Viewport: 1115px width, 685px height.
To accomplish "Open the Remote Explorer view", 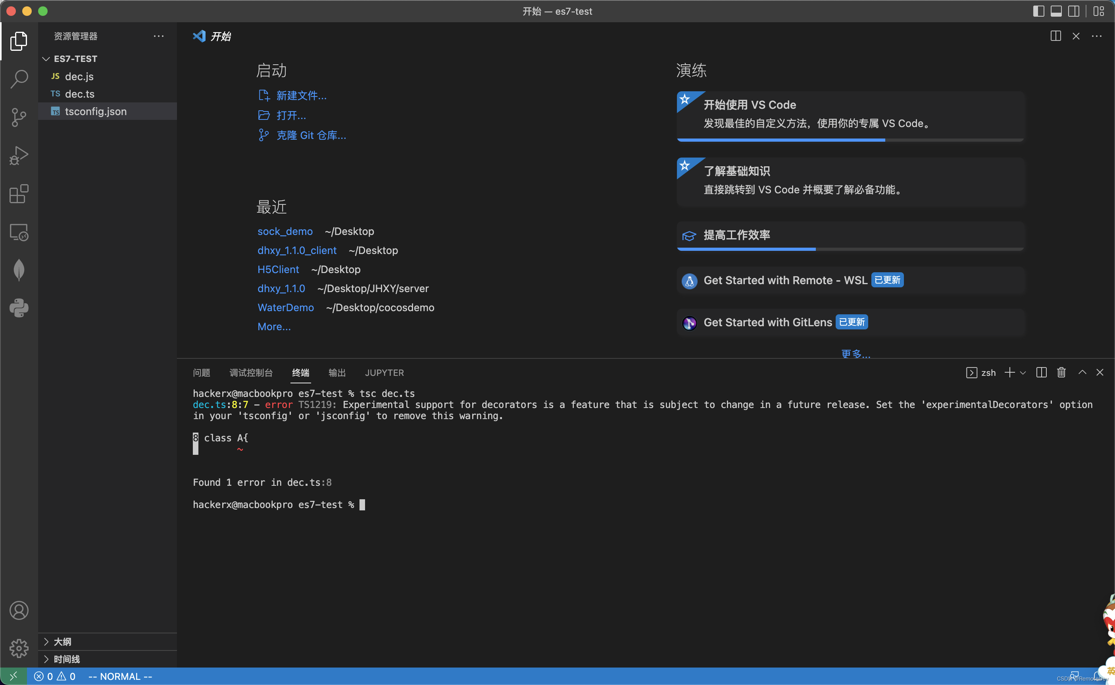I will tap(19, 233).
